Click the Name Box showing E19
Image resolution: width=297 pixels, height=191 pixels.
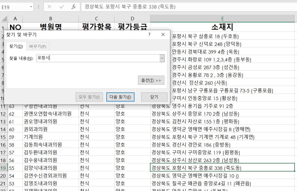click(15, 7)
